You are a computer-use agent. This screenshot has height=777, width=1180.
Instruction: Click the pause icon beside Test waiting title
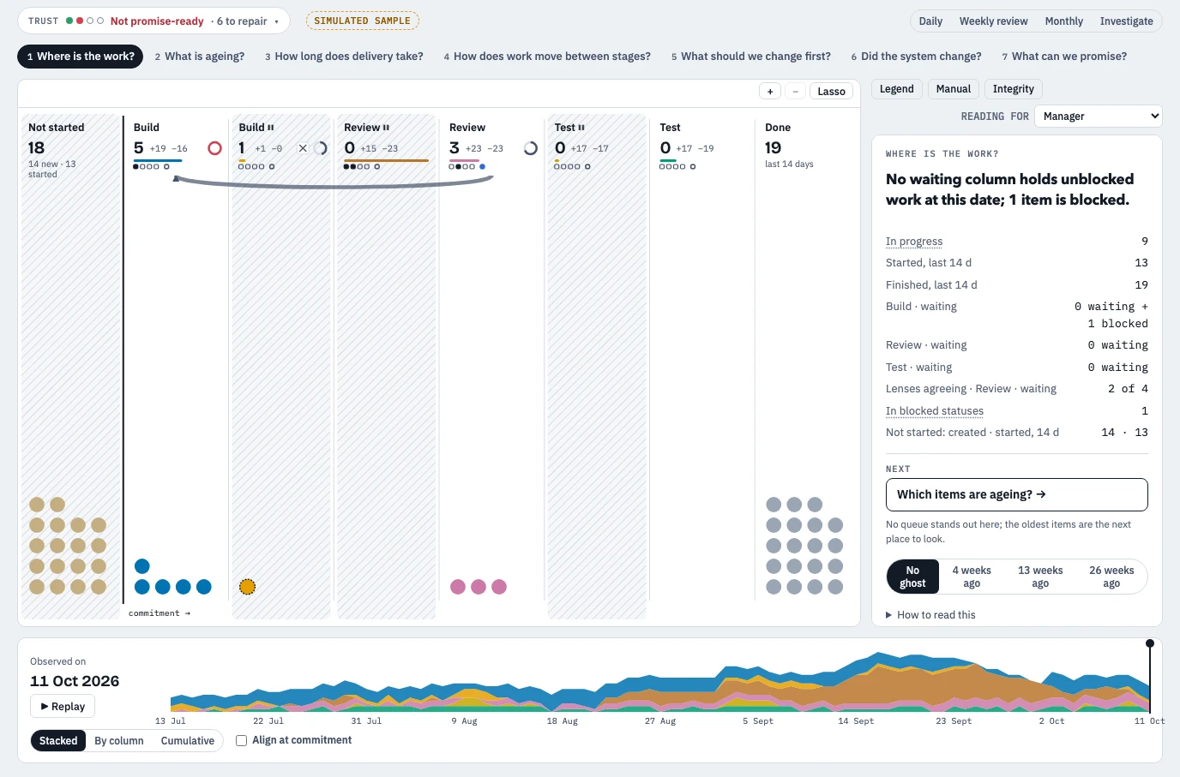[x=581, y=128]
